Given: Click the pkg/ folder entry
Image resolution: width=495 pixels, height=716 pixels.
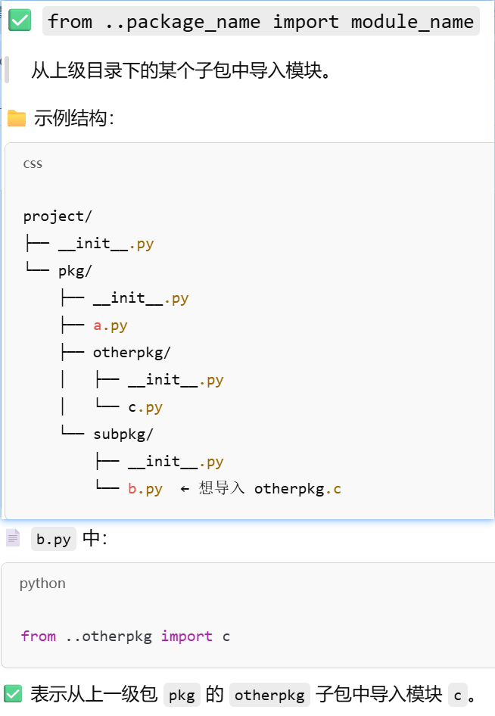Looking at the screenshot, I should point(75,271).
